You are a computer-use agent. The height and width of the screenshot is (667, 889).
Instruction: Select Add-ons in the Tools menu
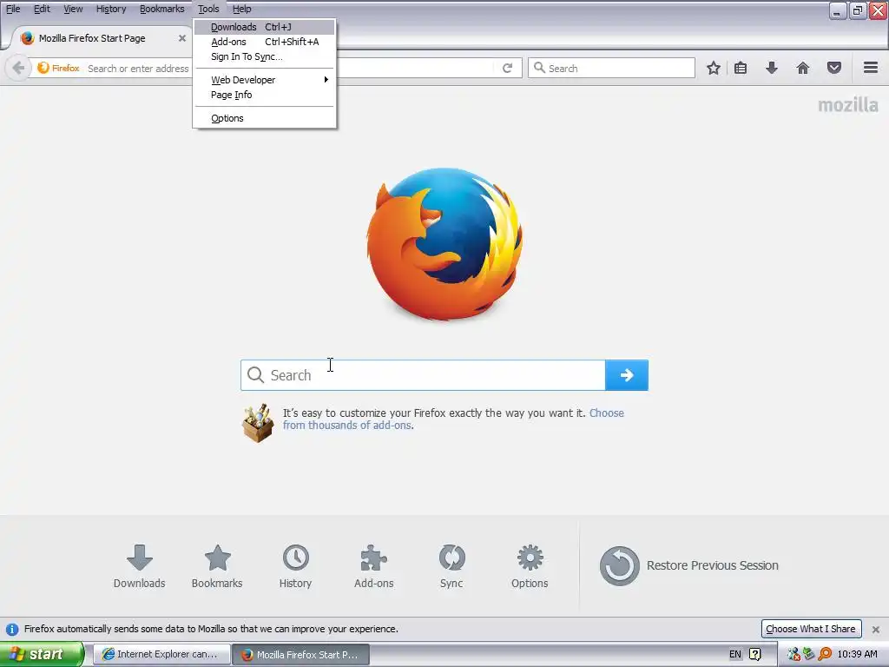click(x=264, y=42)
